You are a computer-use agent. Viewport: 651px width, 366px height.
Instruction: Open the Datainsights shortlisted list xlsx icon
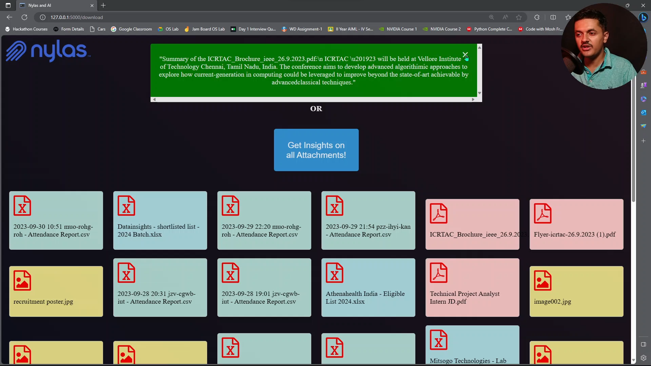tap(126, 206)
